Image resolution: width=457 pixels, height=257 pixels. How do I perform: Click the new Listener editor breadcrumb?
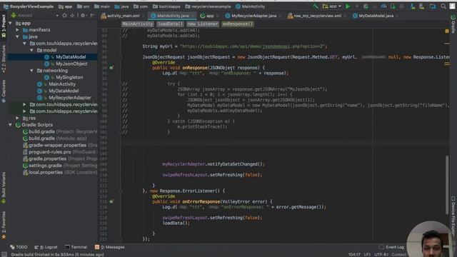[x=203, y=24]
